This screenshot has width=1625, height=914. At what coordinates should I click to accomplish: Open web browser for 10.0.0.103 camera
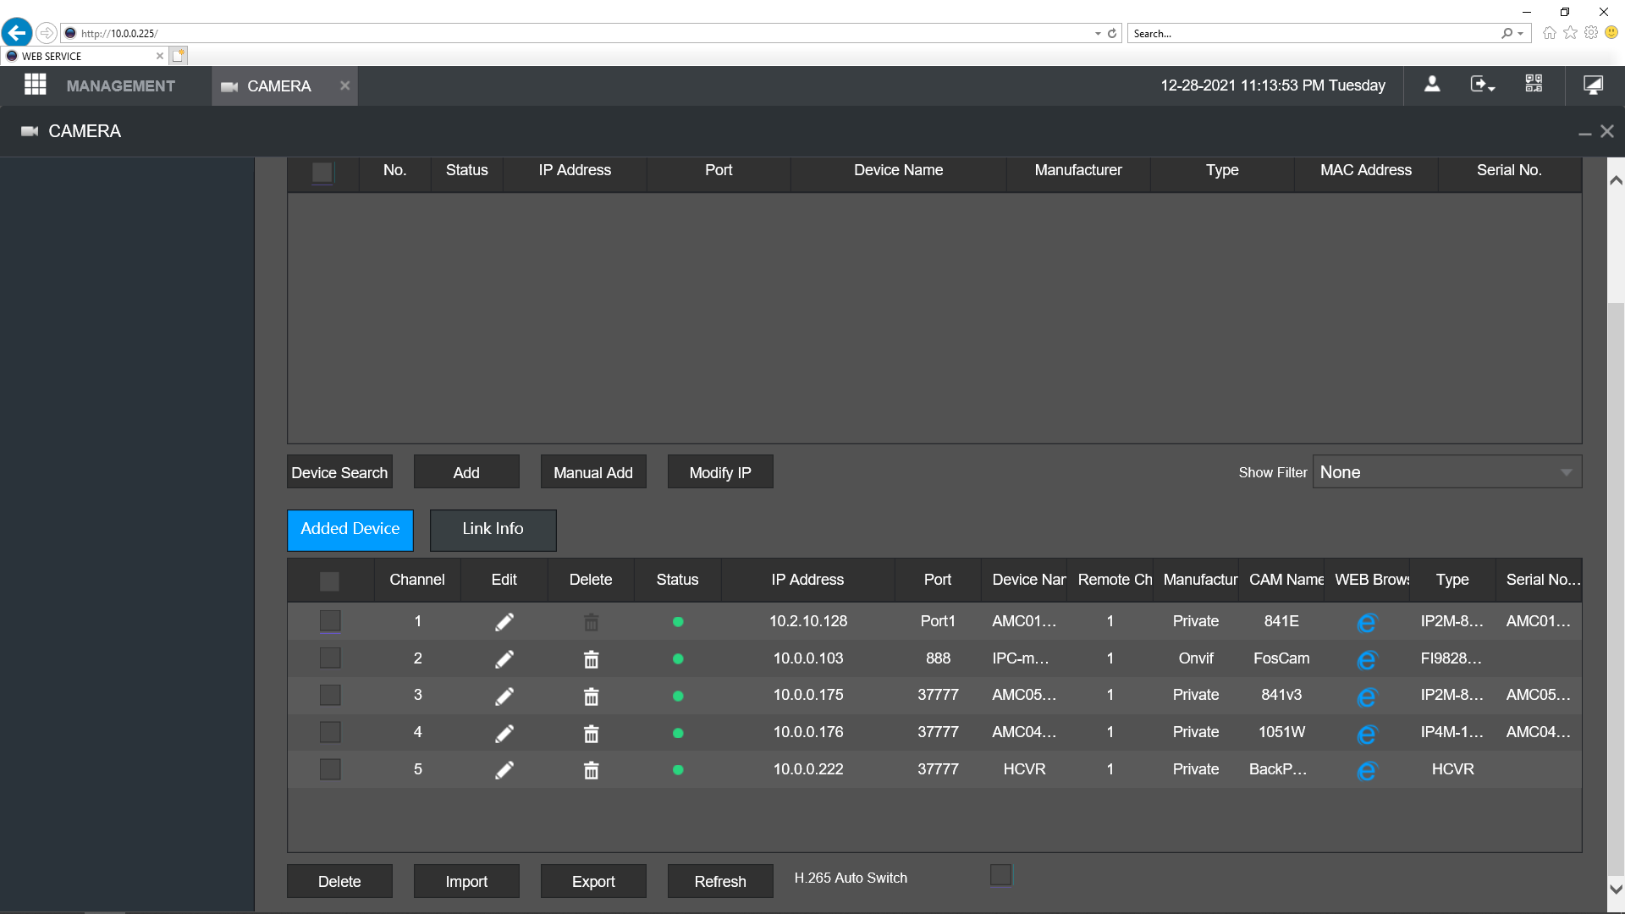[1367, 660]
